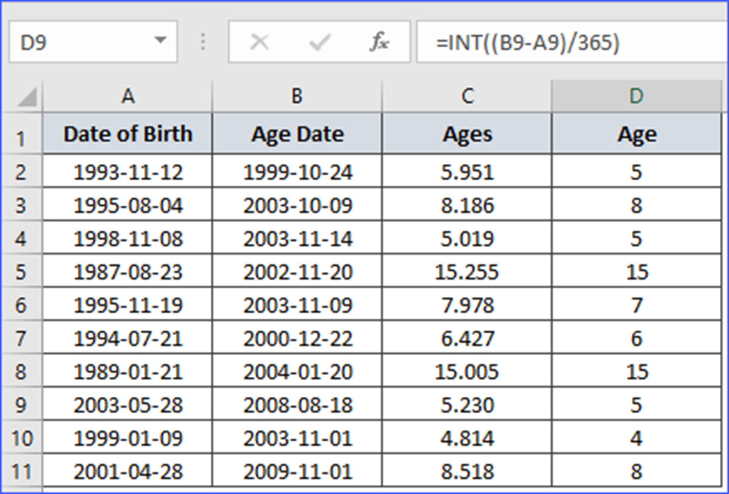Click the Enter checkmark icon in formula bar
This screenshot has height=494, width=729.
pos(319,42)
